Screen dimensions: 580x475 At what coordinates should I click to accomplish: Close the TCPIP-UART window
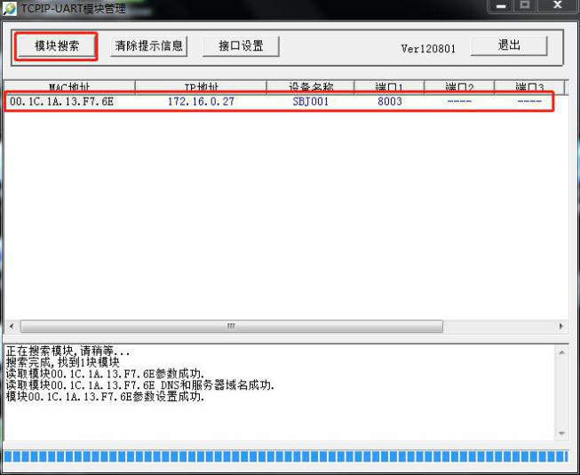click(x=558, y=5)
